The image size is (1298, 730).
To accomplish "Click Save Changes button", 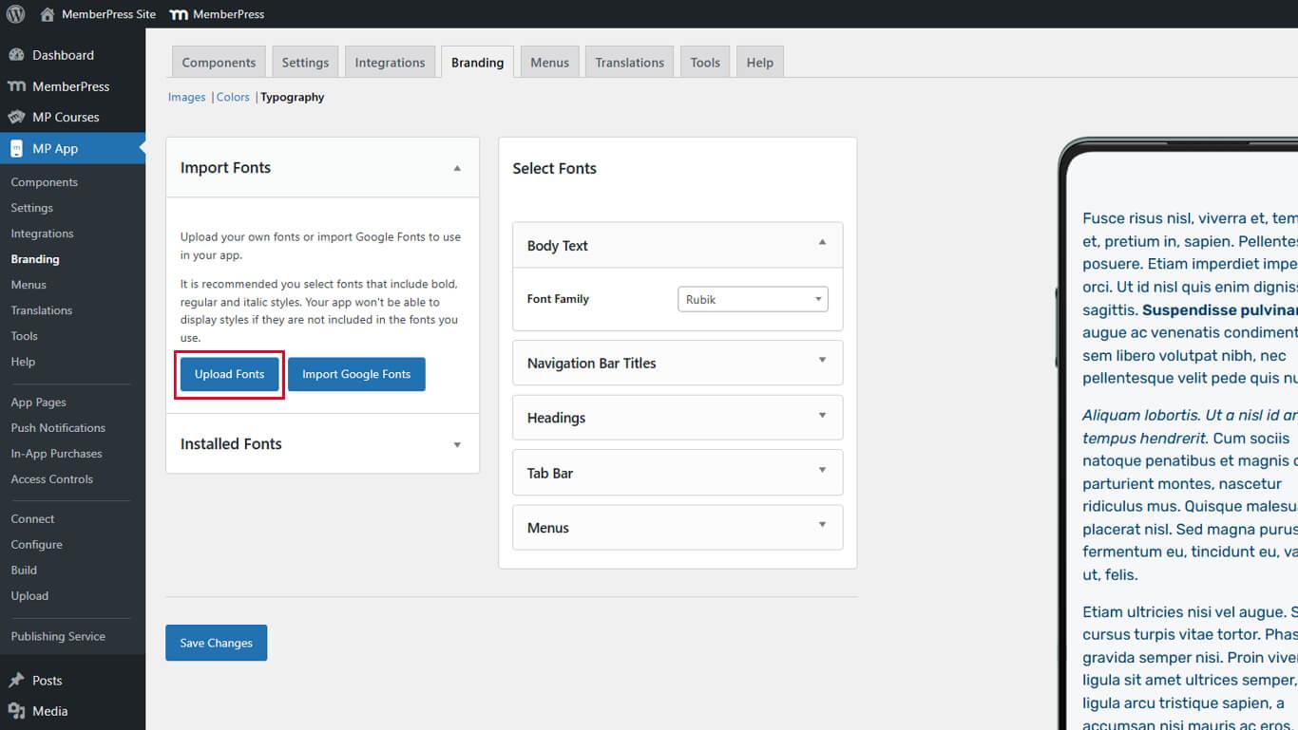I will 216,643.
